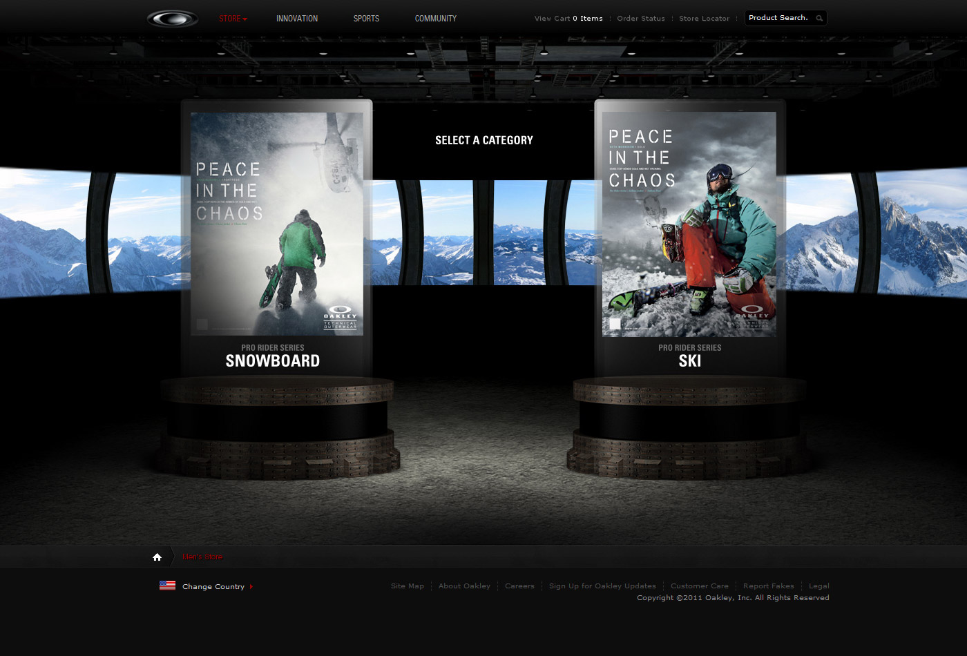Open the COMMUNITY menu
Screen dimensions: 967x656
coord(436,19)
